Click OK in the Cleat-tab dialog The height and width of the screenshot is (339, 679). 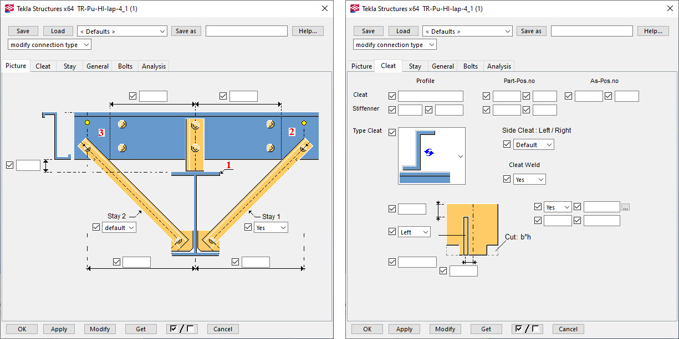click(367, 329)
